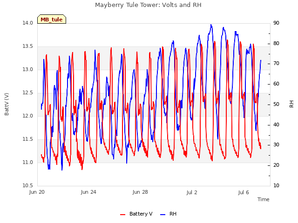The image size is (298, 223).
Task: Click the 70 right axis value
Action: pyautogui.click(x=276, y=64)
